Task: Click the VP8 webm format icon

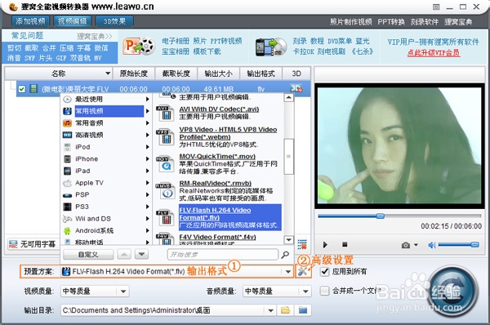Action: 165,136
